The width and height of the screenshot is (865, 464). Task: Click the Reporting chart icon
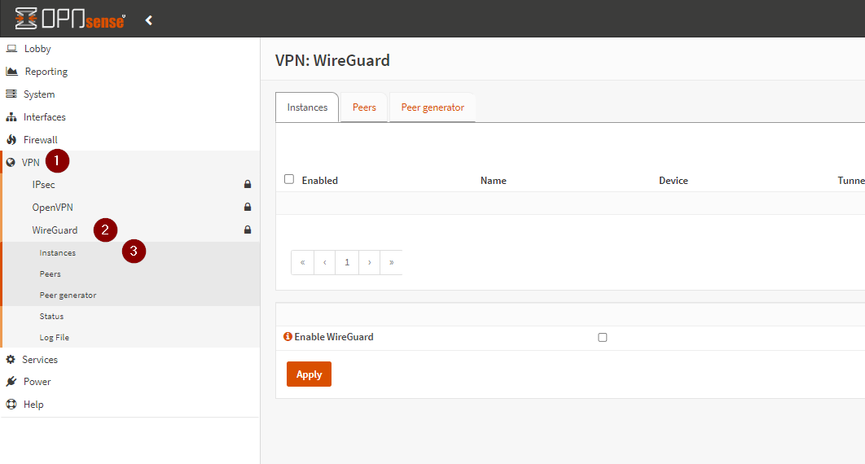[11, 72]
